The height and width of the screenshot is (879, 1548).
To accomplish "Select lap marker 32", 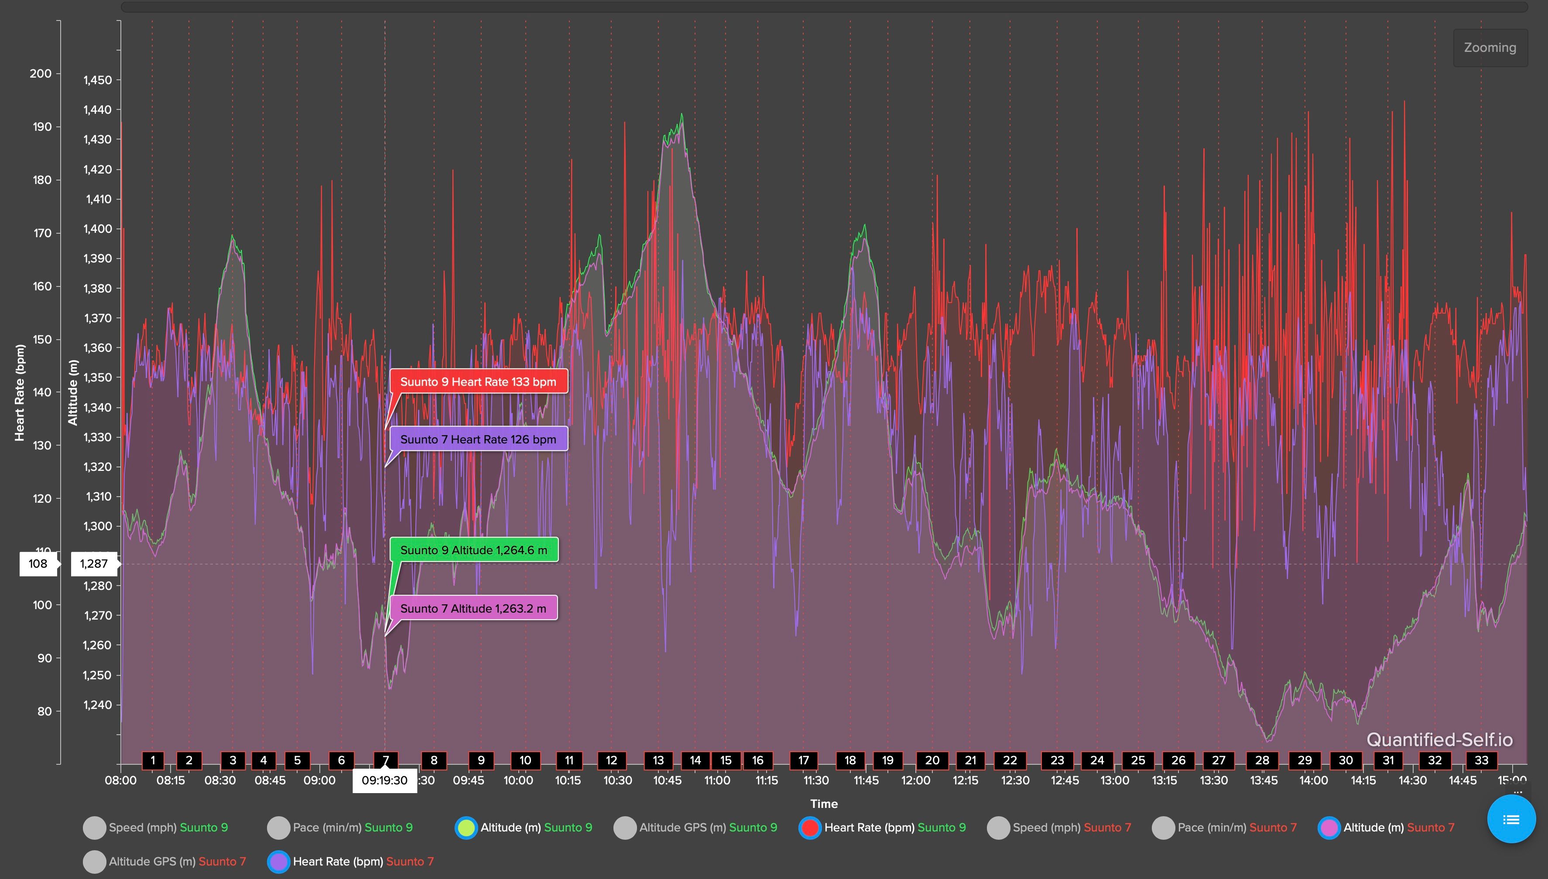I will [1435, 761].
